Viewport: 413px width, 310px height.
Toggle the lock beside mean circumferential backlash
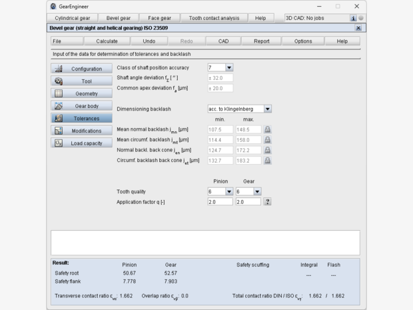click(x=268, y=140)
